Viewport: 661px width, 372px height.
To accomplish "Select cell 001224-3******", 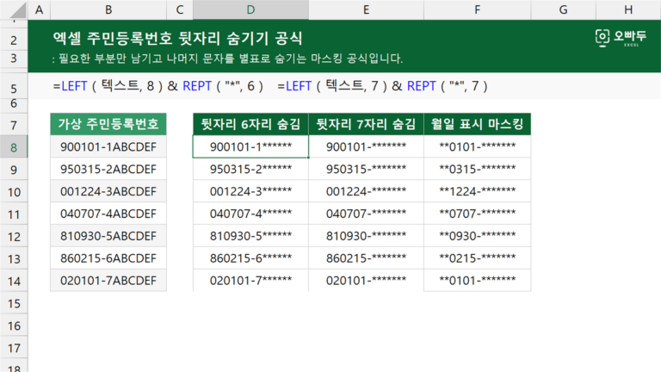I will pyautogui.click(x=250, y=191).
